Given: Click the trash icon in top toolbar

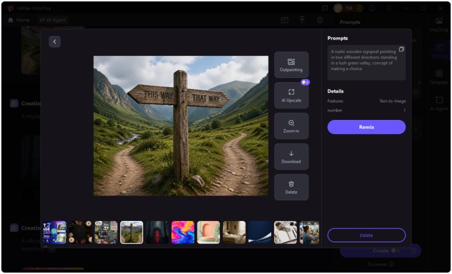Looking at the screenshot, I should point(320,20).
